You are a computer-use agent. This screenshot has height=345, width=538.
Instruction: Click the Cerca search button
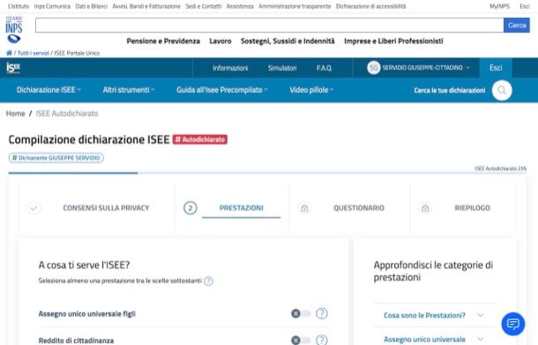[517, 25]
